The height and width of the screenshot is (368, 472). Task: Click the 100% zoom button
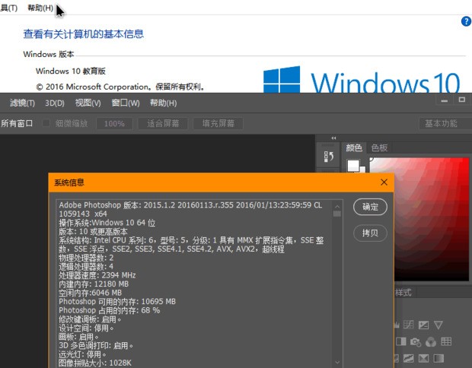point(114,123)
